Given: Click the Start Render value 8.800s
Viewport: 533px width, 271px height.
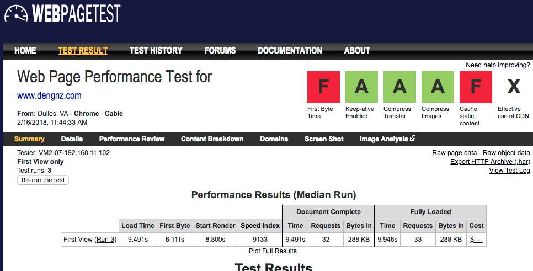Looking at the screenshot, I should [215, 240].
